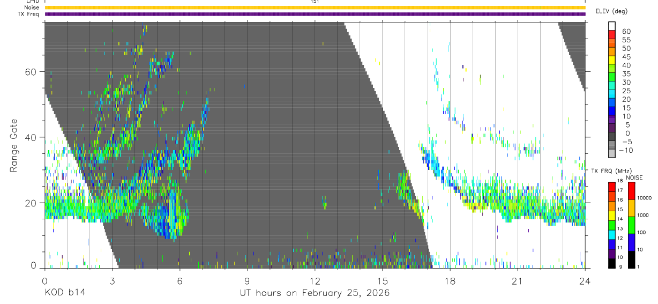Click the red top swatch of NOISE colorbar
Viewport: 658px width, 304px height.
pyautogui.click(x=631, y=190)
